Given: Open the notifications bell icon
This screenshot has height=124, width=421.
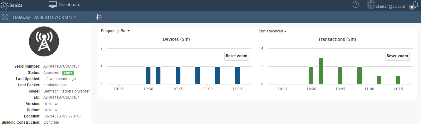Looking at the screenshot, I should click(415, 4).
